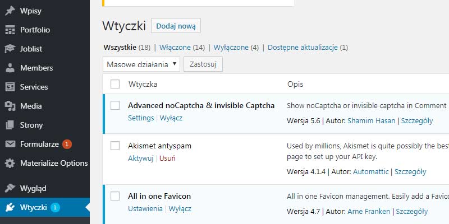
Task: Open Settings for Advanced noCaptcha plugin
Action: [141, 118]
